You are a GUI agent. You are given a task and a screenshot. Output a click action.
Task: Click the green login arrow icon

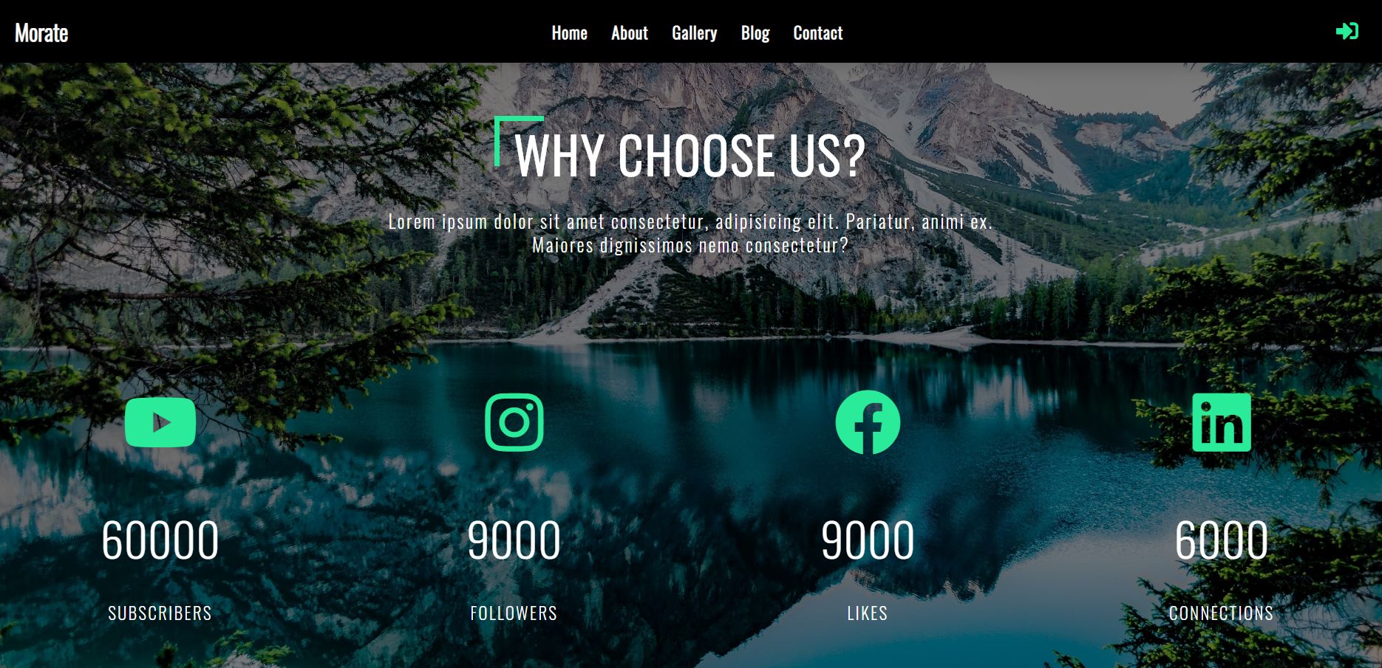[x=1347, y=31]
